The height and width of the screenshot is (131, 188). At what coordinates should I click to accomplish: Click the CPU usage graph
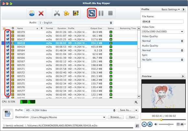(x=28, y=102)
